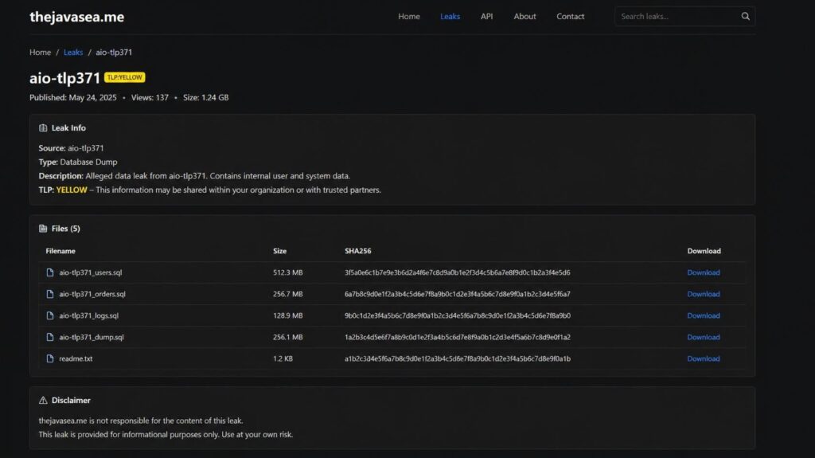815x458 pixels.
Task: Click the search magnifier icon
Action: pos(745,16)
